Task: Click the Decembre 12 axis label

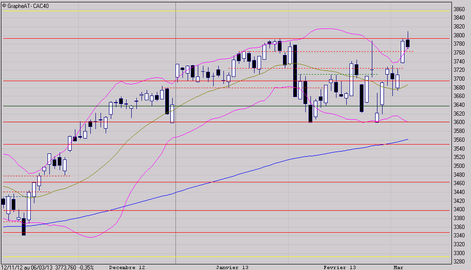Action: pos(127,267)
